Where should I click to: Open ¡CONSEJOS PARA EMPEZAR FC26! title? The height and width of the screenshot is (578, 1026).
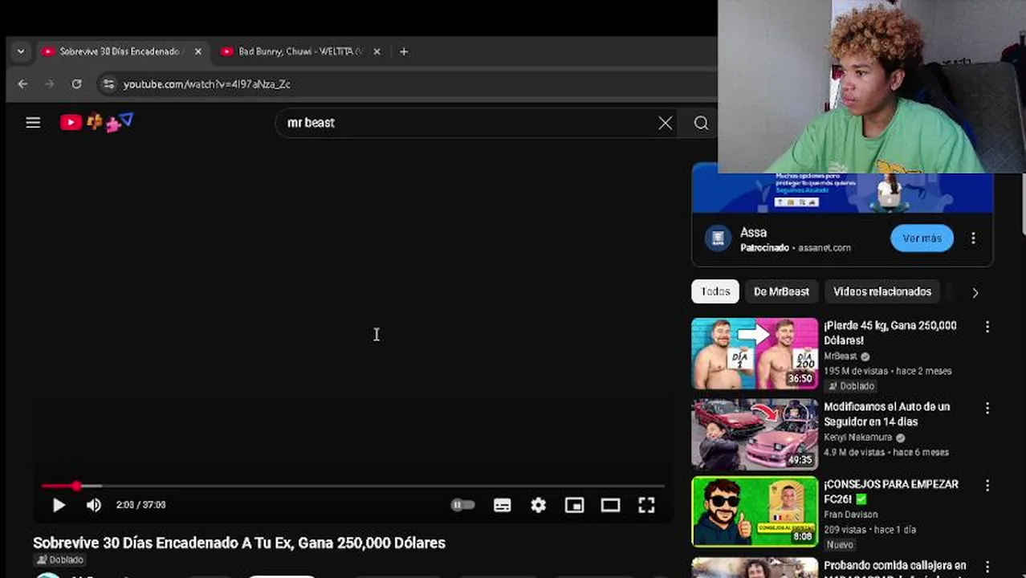890,492
